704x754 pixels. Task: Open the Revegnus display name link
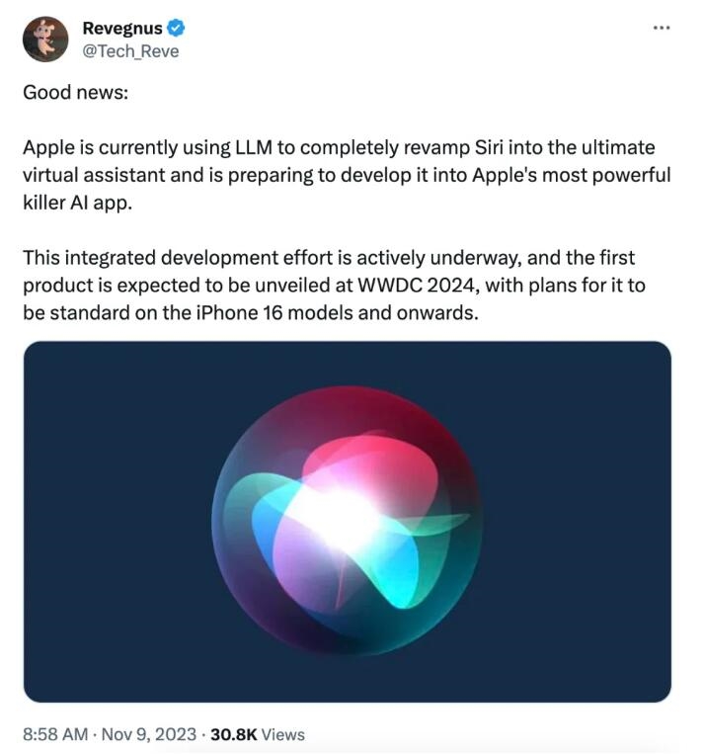coord(123,28)
